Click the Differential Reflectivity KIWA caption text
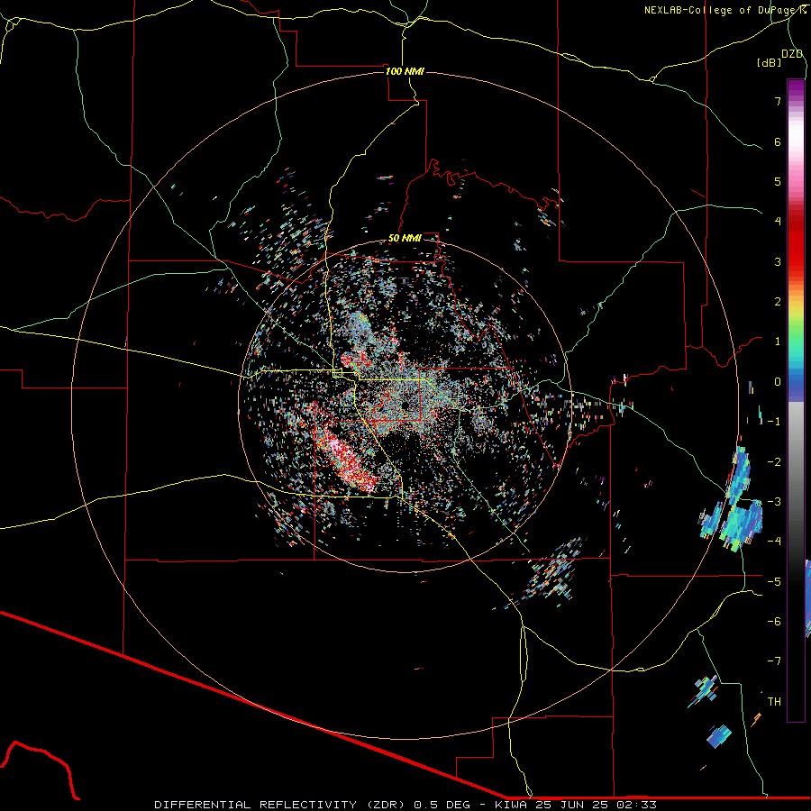 click(x=405, y=805)
